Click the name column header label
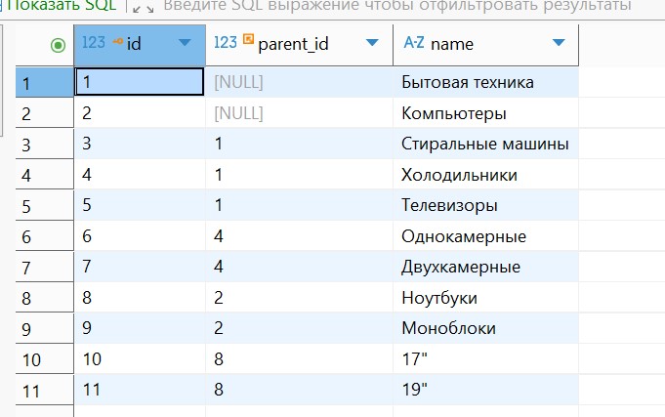 point(451,44)
